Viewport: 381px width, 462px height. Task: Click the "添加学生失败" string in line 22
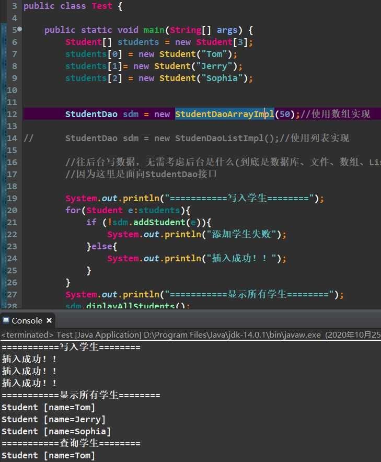(x=241, y=234)
